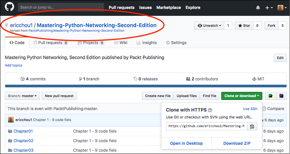
Task: Click the fork count 3
Action: click(x=283, y=26)
